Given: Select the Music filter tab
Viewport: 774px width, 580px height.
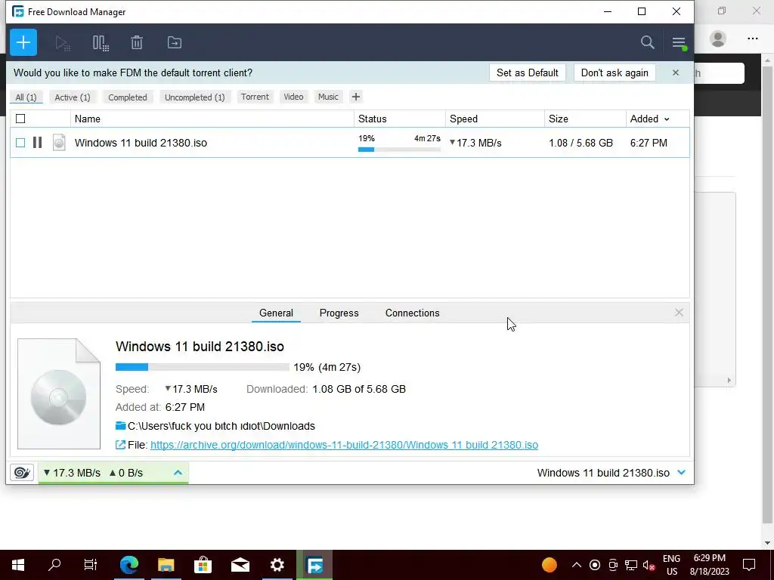Looking at the screenshot, I should [328, 97].
